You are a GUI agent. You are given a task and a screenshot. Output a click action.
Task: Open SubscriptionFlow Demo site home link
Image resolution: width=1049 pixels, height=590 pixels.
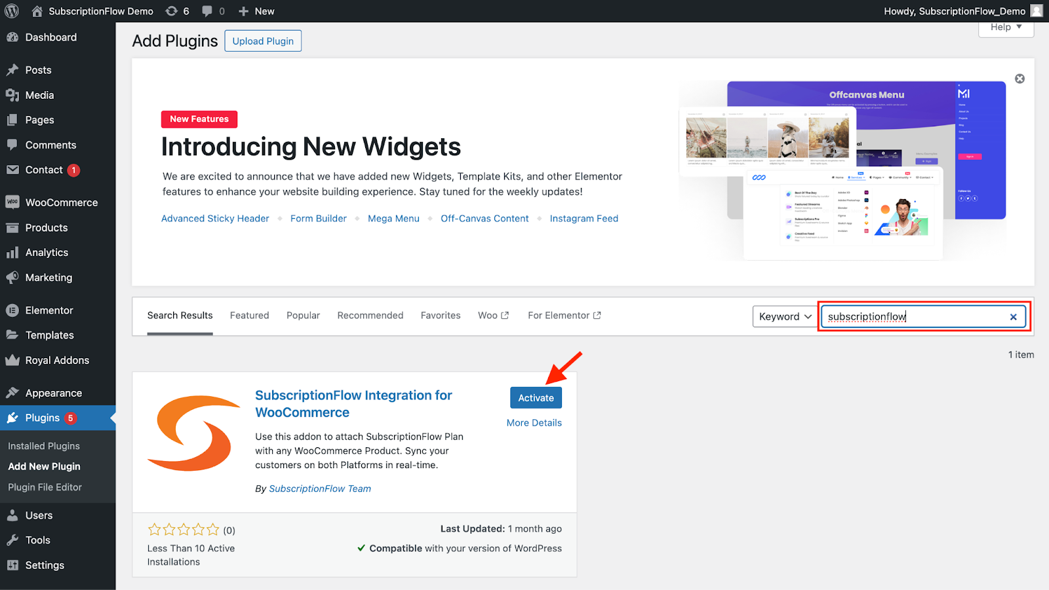(x=92, y=11)
